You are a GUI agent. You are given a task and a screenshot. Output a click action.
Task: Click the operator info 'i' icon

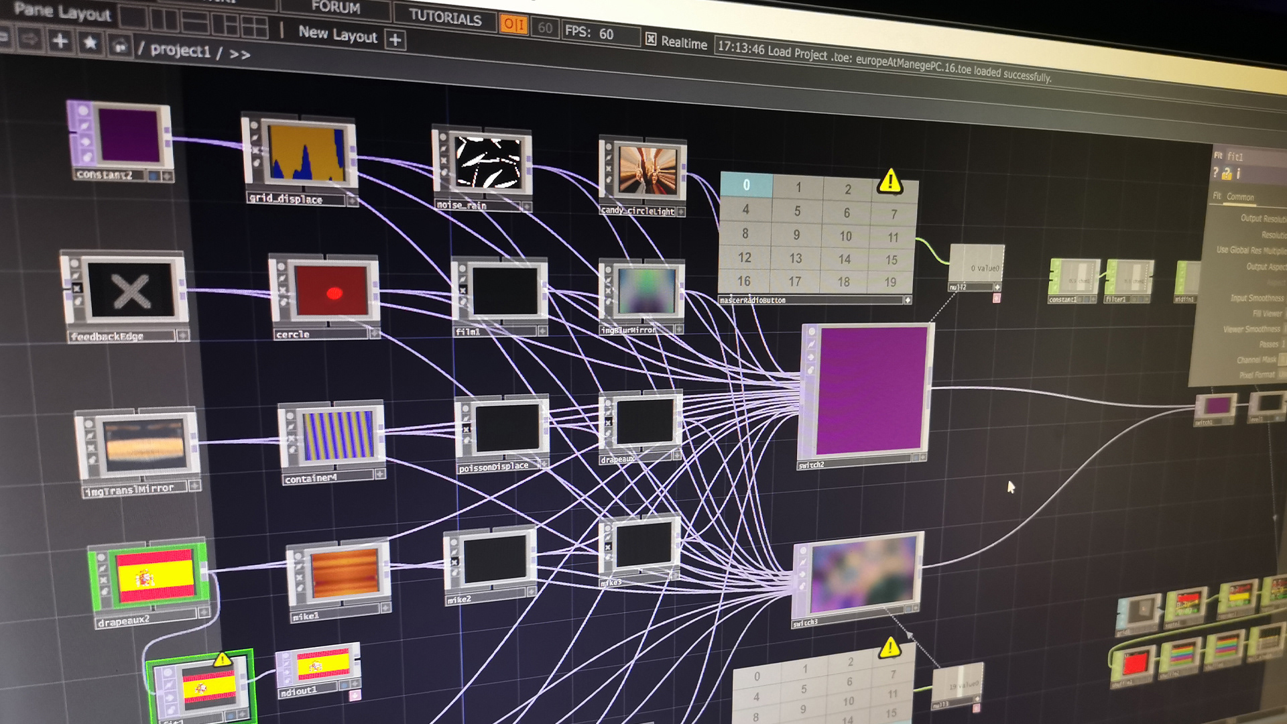[x=1238, y=174]
